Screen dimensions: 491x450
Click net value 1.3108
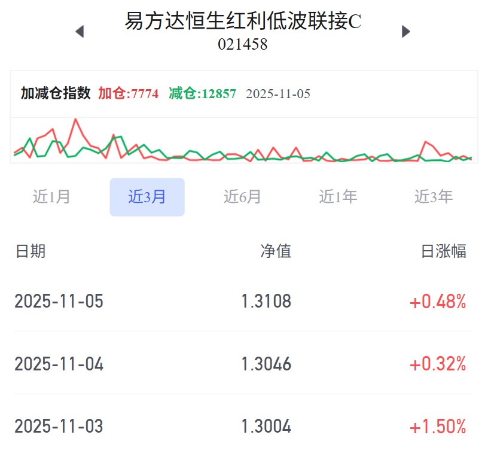coord(266,301)
